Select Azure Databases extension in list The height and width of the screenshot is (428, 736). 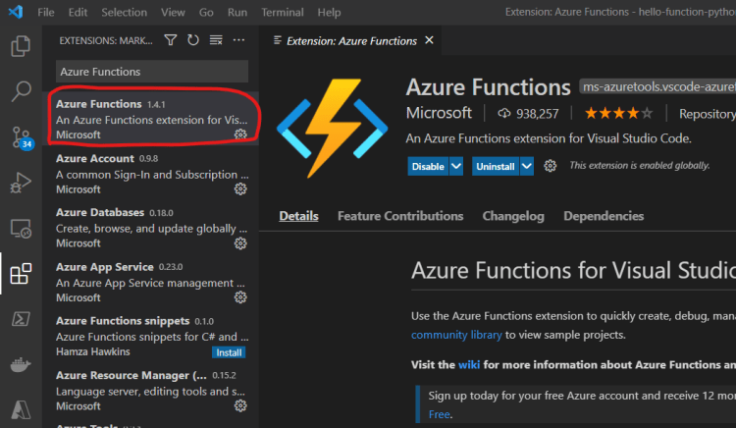[150, 228]
